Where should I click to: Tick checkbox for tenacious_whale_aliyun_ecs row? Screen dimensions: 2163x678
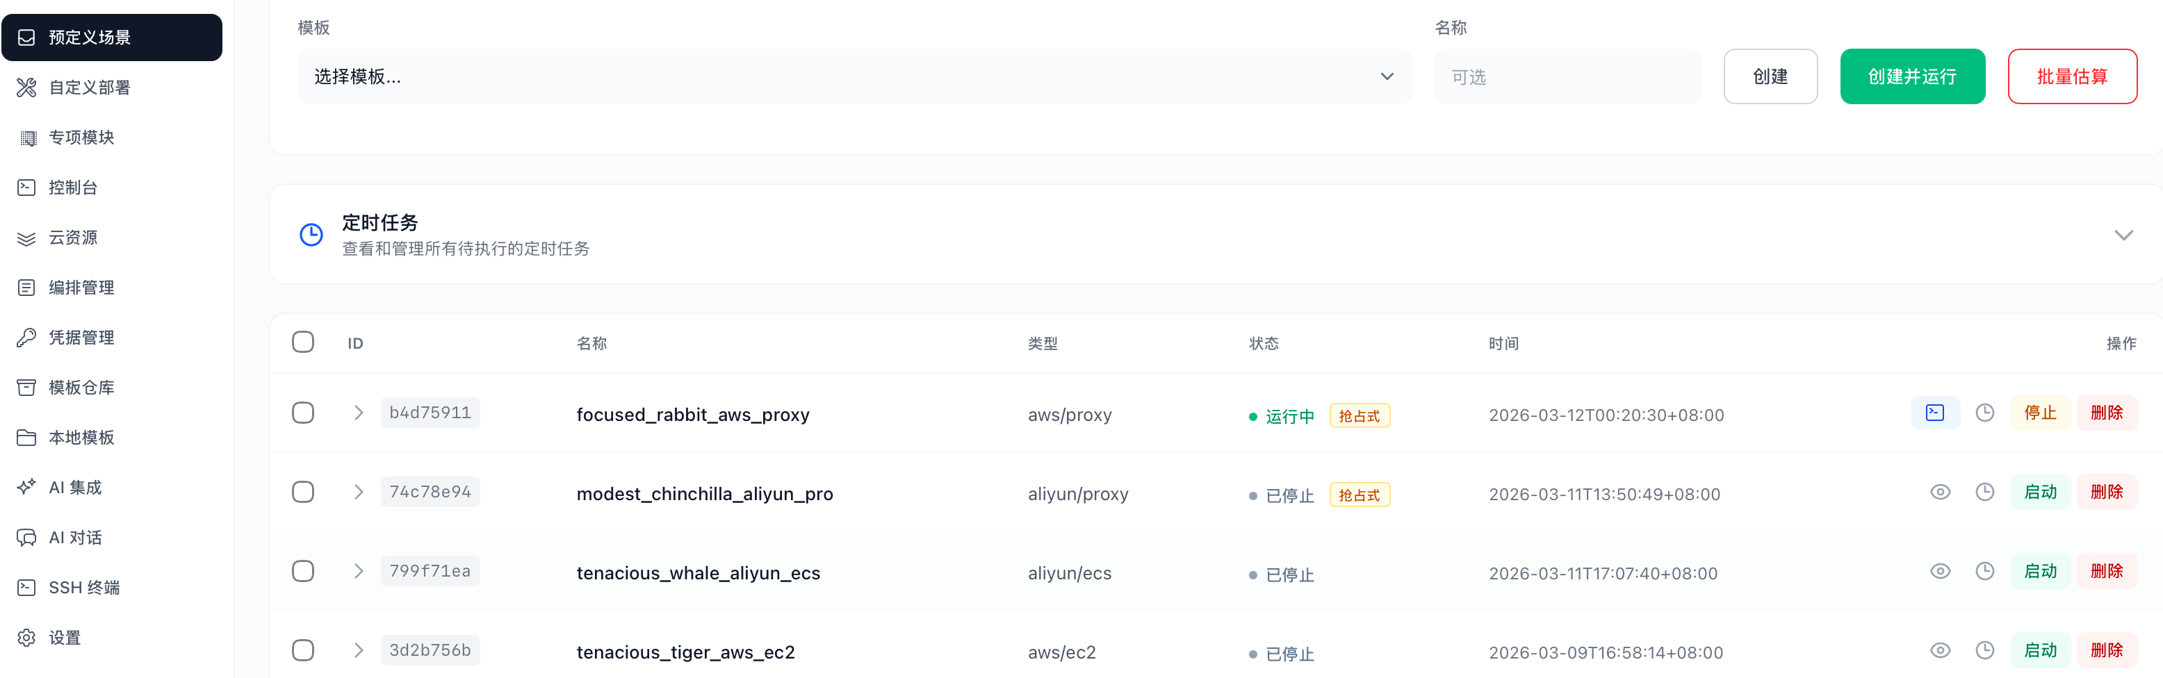click(x=303, y=572)
